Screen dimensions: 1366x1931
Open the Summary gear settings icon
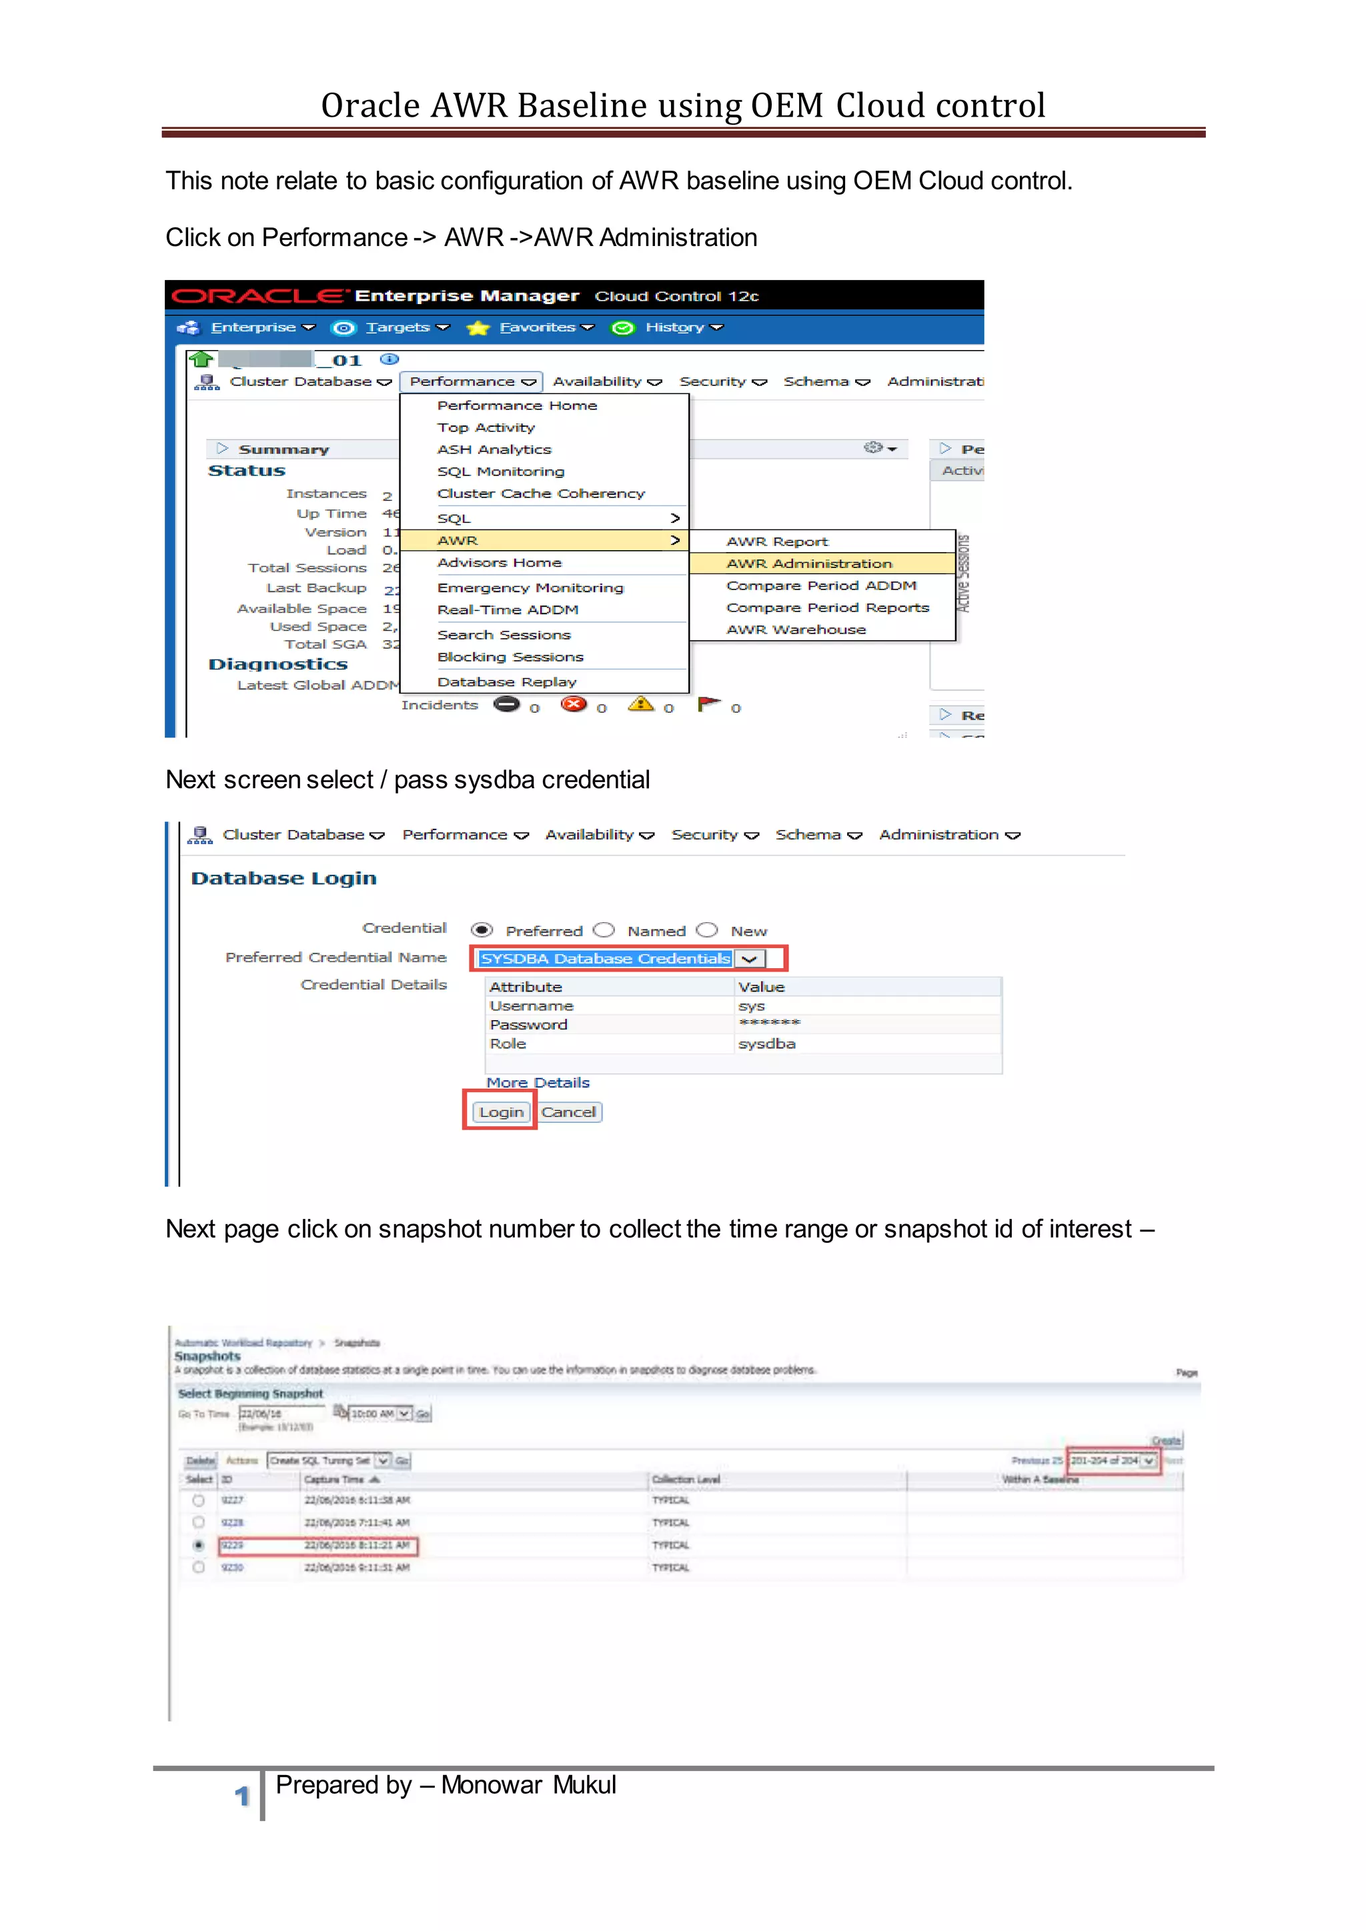tap(875, 448)
